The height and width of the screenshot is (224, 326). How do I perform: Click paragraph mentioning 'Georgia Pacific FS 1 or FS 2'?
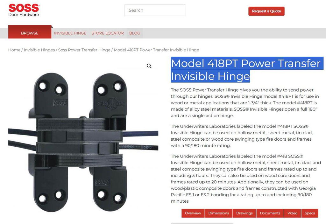coord(246,179)
